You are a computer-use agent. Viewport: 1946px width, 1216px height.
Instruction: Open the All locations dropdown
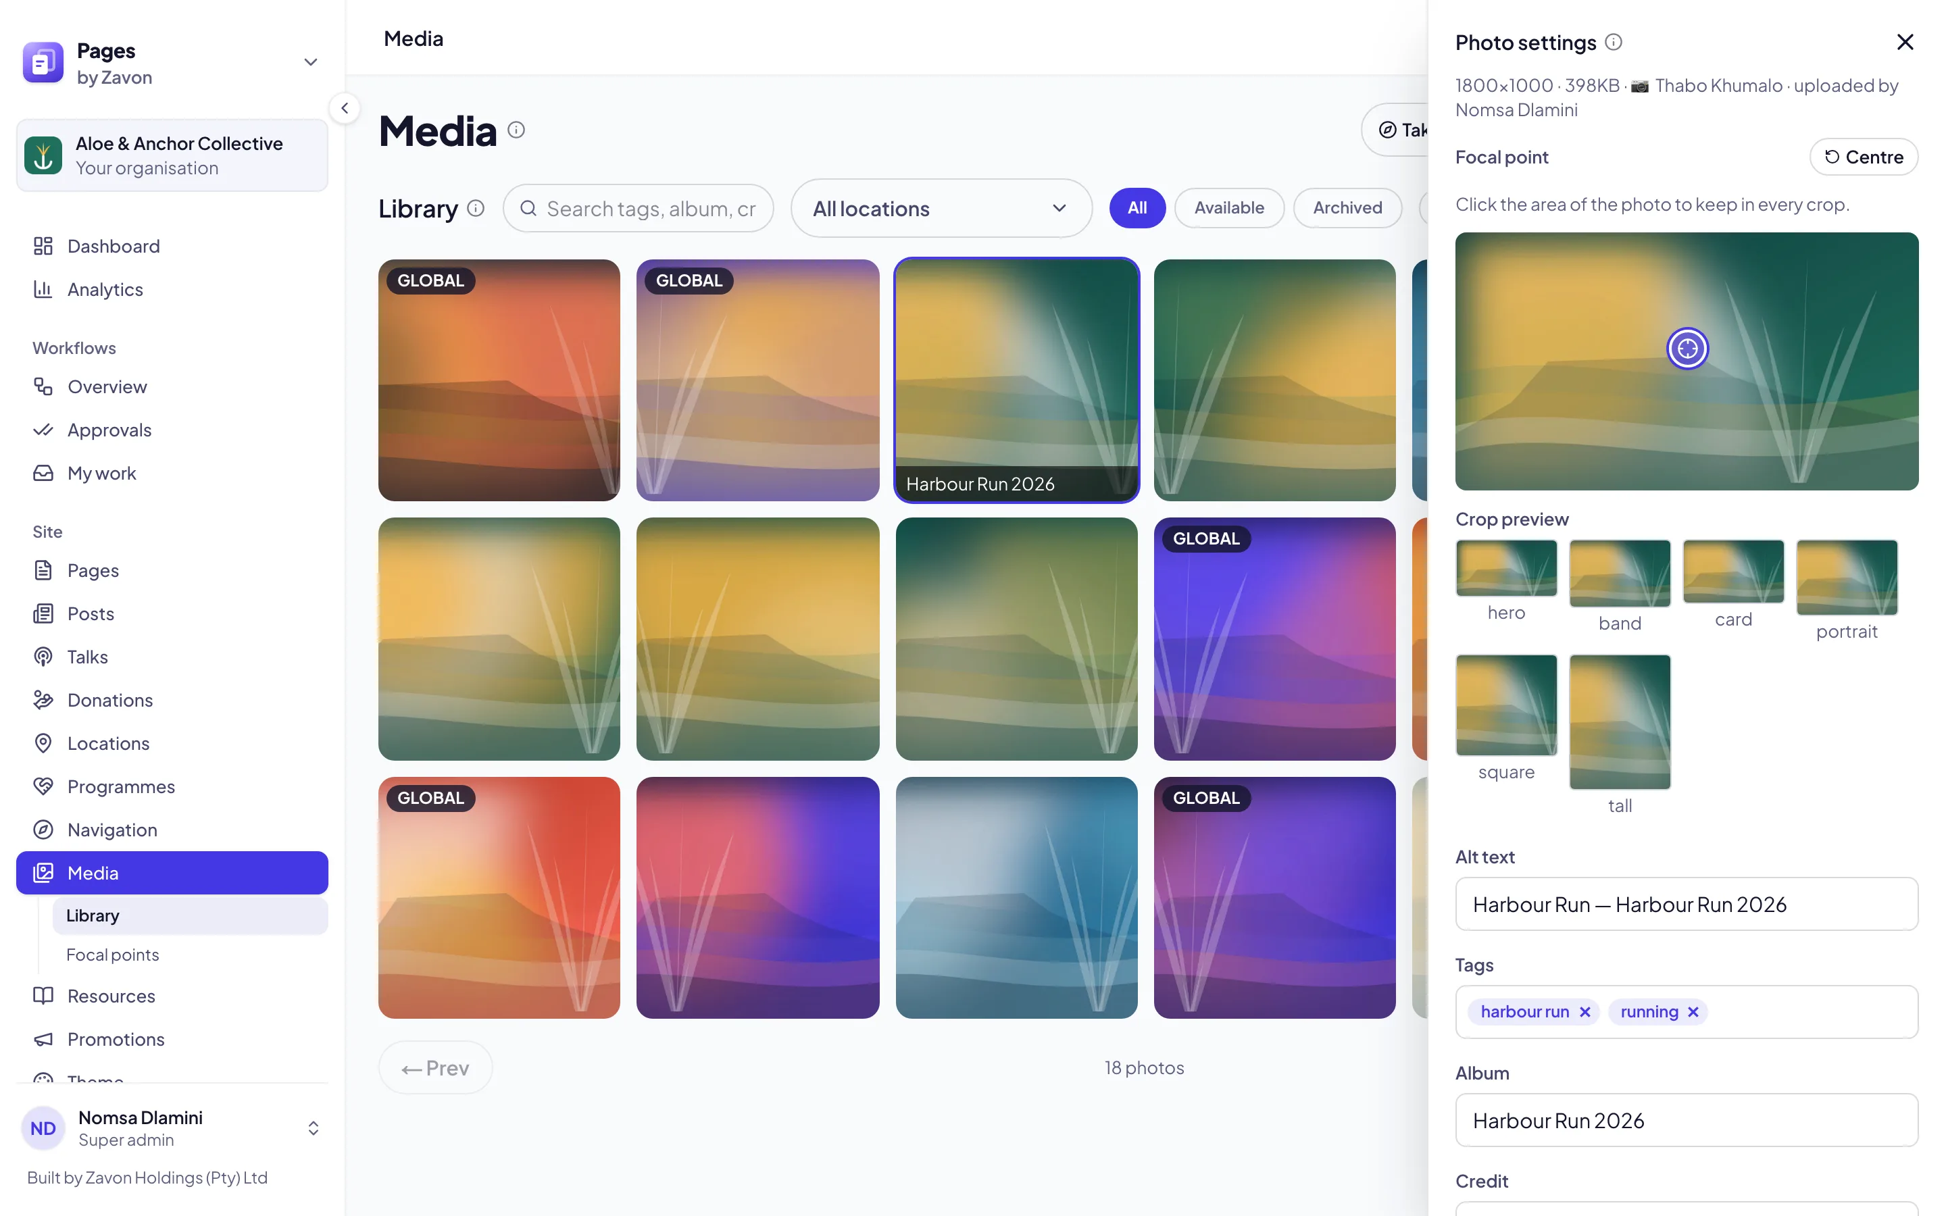(x=941, y=208)
